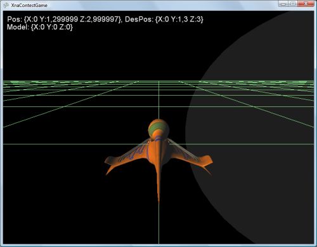Click the Model coordinates debug text
Viewport: 317px width, 247px height.
[x=40, y=27]
